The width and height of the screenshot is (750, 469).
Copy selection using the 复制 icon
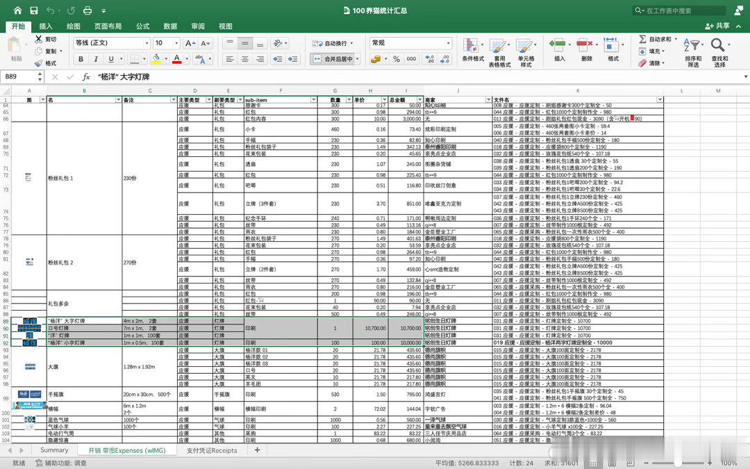pyautogui.click(x=39, y=51)
